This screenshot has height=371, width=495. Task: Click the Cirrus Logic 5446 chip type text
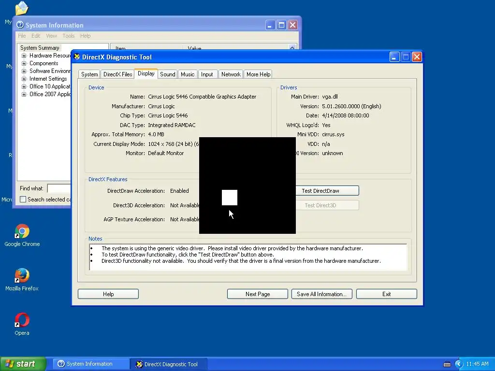168,115
